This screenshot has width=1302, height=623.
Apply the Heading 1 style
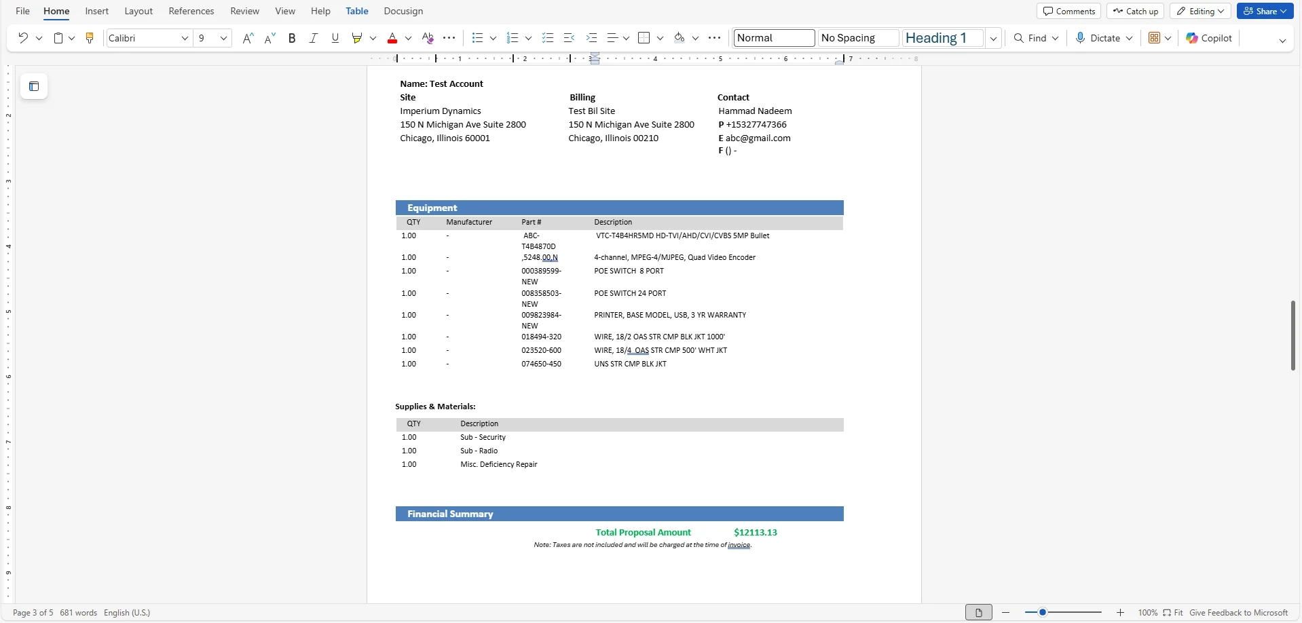click(942, 38)
